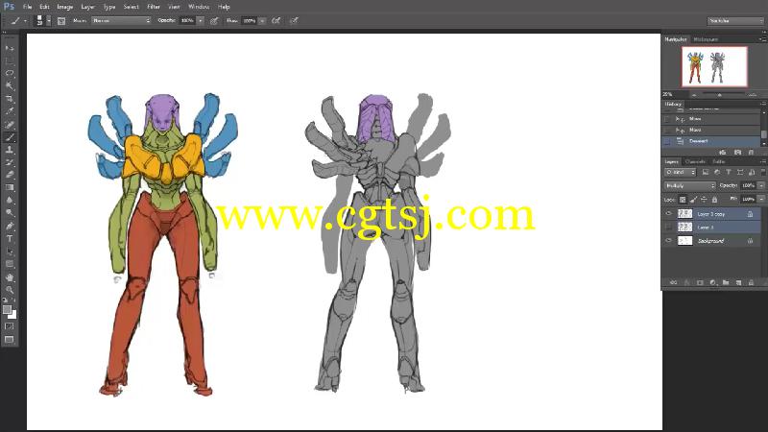This screenshot has height=432, width=768.
Task: Click foreground color swatch
Action: click(x=7, y=309)
